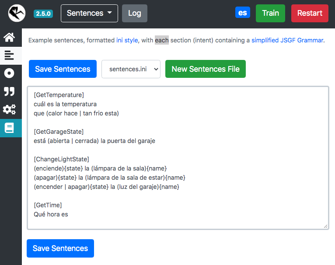The width and height of the screenshot is (335, 265).
Task: Click the es language badge
Action: (x=242, y=13)
